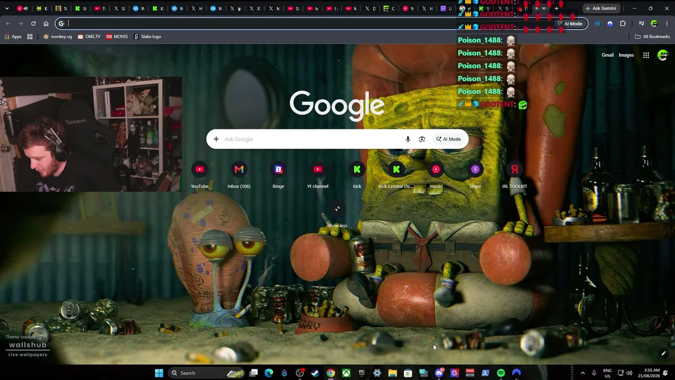This screenshot has height=380, width=675.
Task: Open the Apps bookmark shortcut
Action: 13,36
